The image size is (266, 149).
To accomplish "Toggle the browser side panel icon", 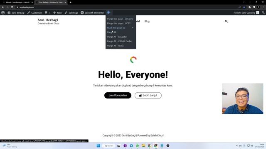I will click(254, 7).
